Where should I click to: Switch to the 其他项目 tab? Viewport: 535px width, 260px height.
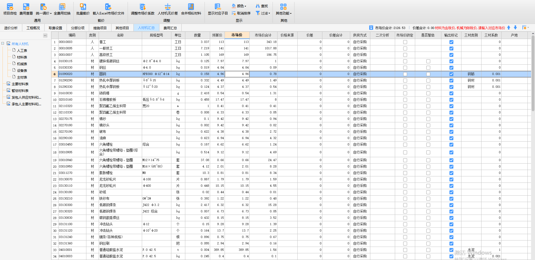pyautogui.click(x=122, y=28)
